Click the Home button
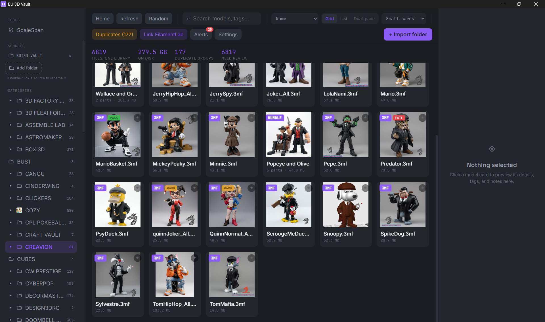Image resolution: width=545 pixels, height=322 pixels. pos(102,19)
